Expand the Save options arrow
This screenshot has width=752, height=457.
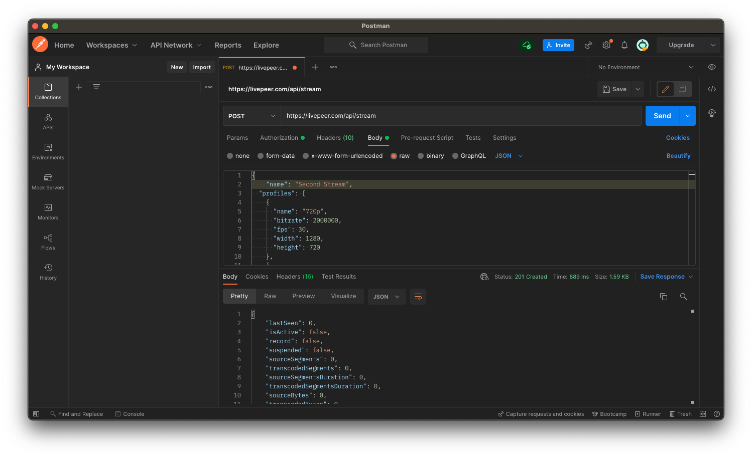tap(638, 89)
